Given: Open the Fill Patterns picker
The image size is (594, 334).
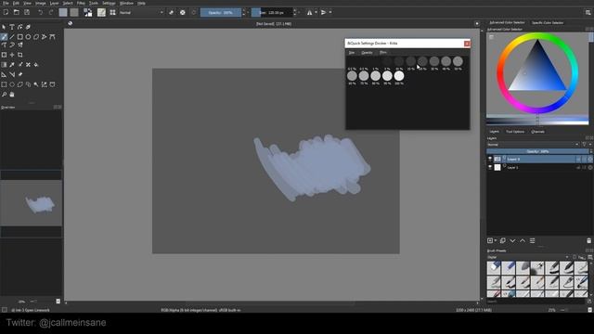Looking at the screenshot, I should pyautogui.click(x=74, y=12).
